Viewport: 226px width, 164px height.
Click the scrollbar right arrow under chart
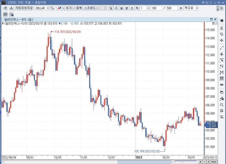(x=172, y=162)
